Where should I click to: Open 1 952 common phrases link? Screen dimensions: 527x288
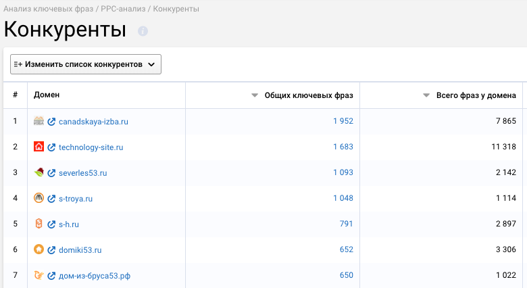pos(343,121)
